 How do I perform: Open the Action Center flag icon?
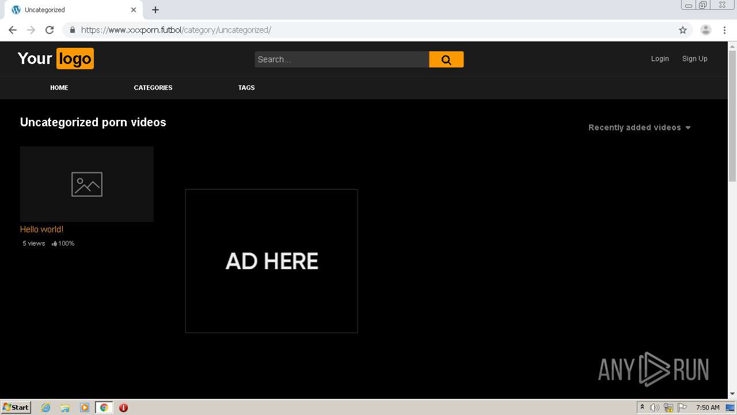click(x=682, y=408)
